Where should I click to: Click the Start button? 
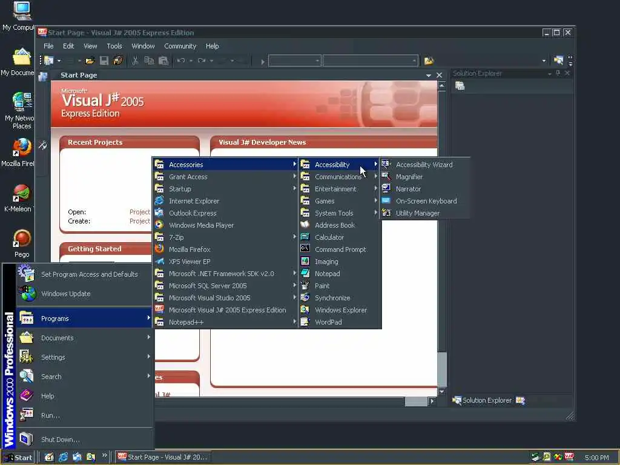click(x=19, y=458)
